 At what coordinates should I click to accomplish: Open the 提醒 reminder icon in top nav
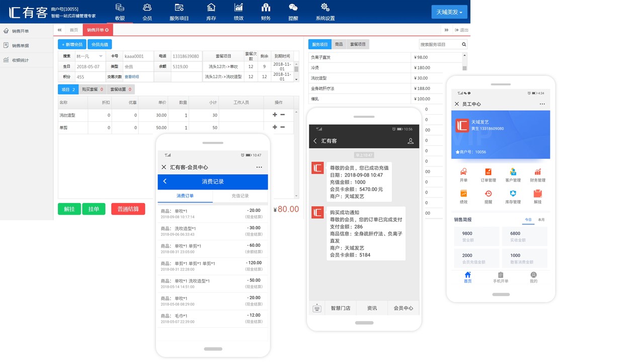293,8
